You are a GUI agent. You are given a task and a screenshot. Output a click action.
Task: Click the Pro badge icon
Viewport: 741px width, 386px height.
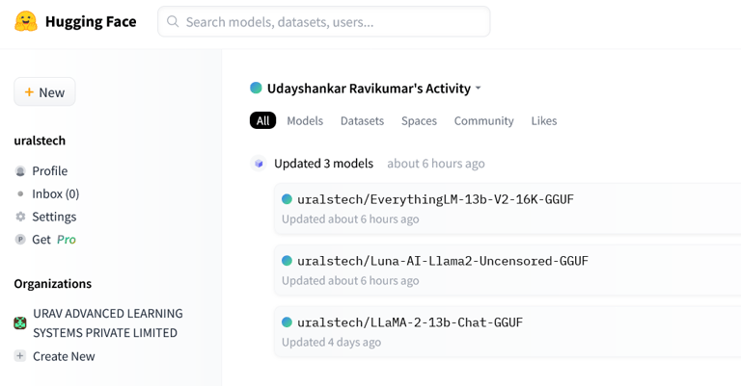click(x=20, y=240)
